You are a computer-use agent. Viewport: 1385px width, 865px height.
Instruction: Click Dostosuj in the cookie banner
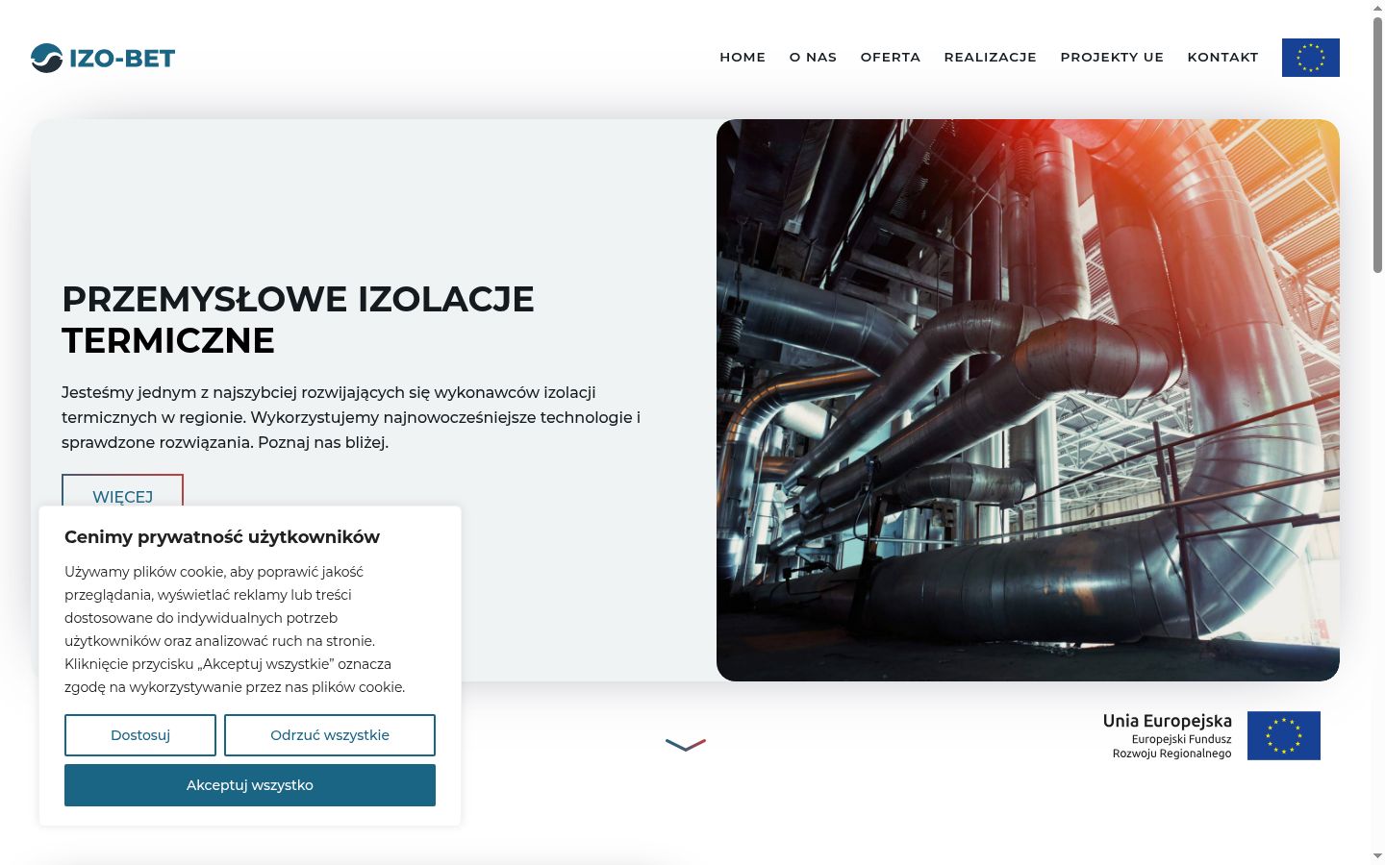140,735
